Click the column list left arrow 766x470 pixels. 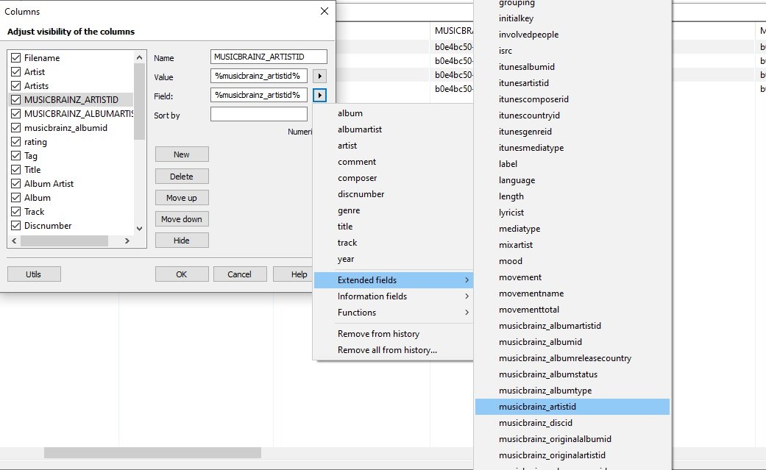14,241
